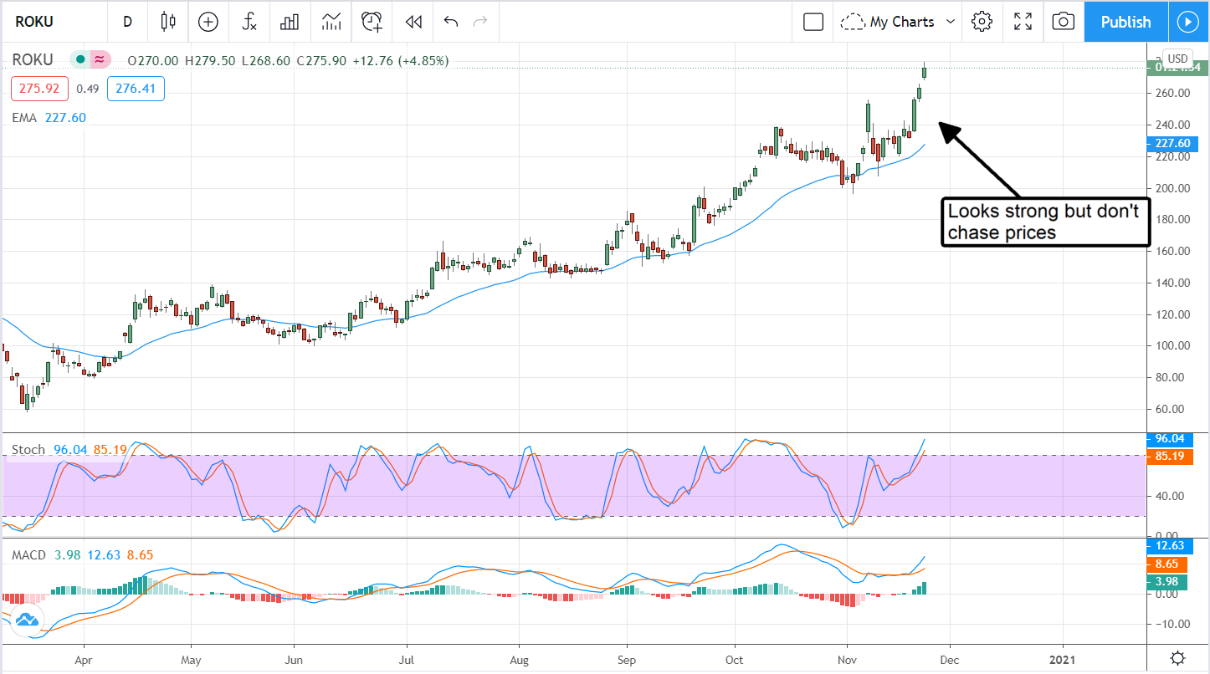
Task: Click the Compare or add symbol icon
Action: tap(208, 22)
